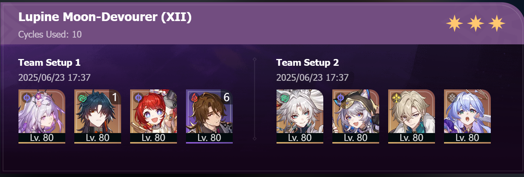Click the cat-eared hooded character portrait
The image size is (524, 177).
[356, 116]
